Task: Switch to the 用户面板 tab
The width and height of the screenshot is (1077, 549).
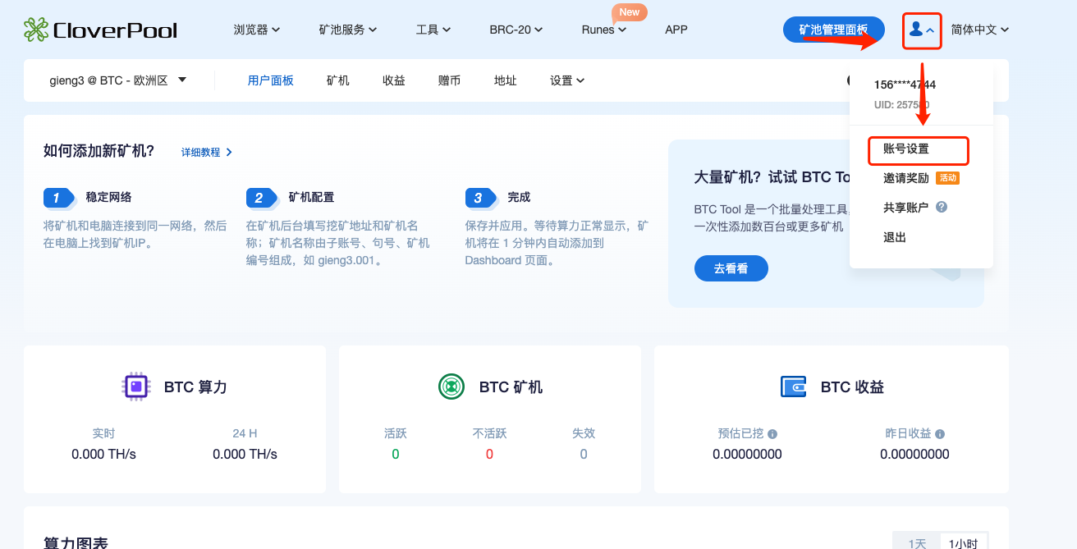Action: [271, 80]
